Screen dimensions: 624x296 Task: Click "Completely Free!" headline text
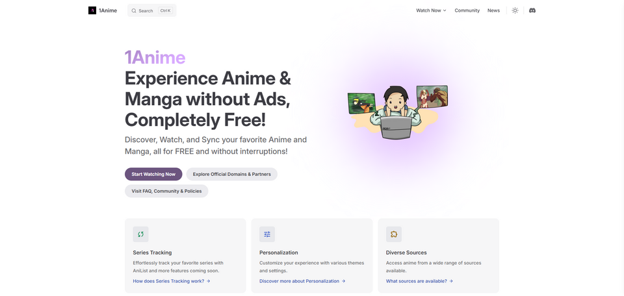[x=195, y=119]
